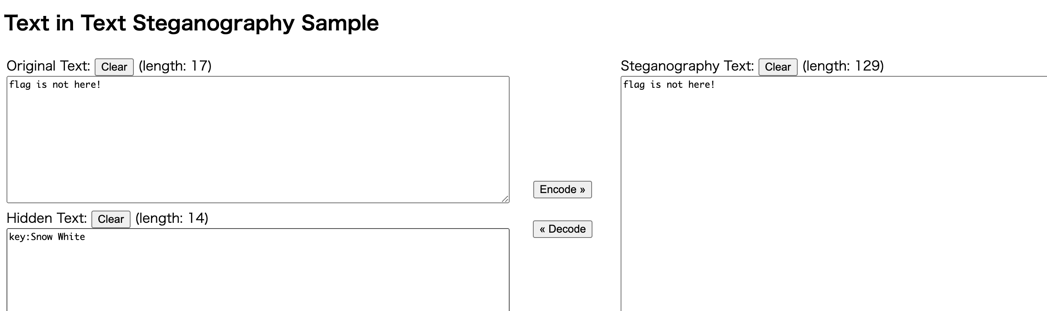This screenshot has width=1047, height=311.
Task: Click the '(length: 129)' counter
Action: pos(843,66)
